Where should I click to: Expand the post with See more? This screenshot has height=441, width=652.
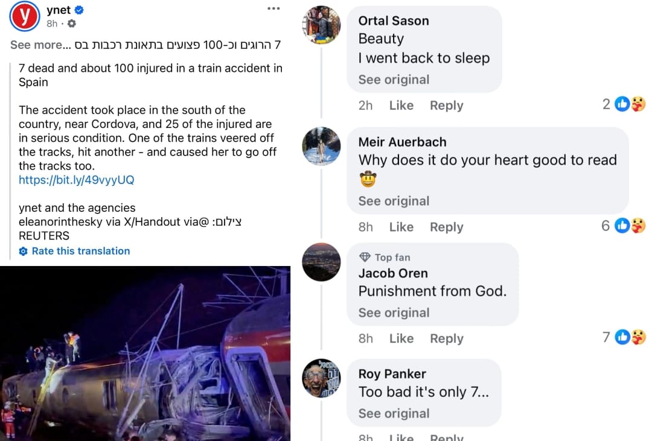(x=36, y=45)
